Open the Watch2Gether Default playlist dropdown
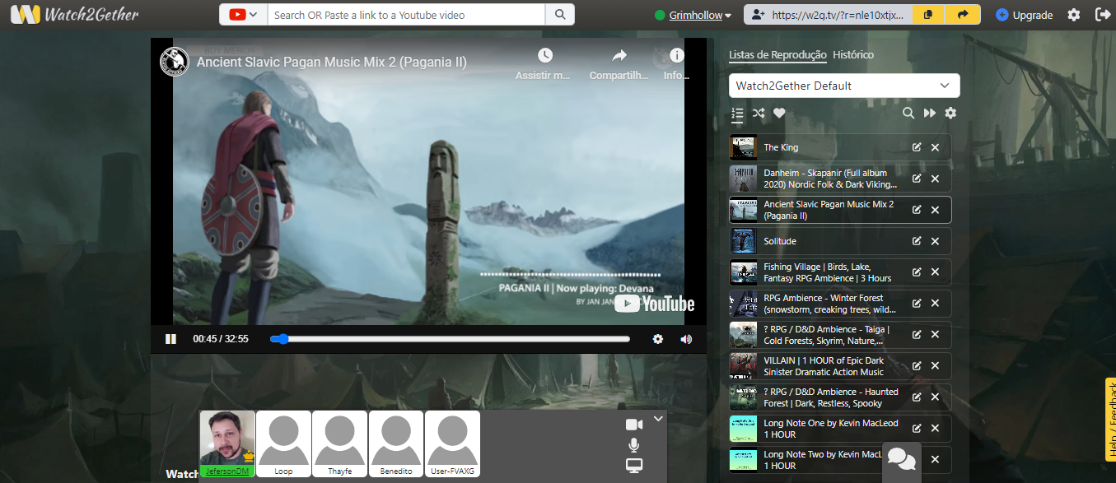The height and width of the screenshot is (483, 1116). pos(844,86)
